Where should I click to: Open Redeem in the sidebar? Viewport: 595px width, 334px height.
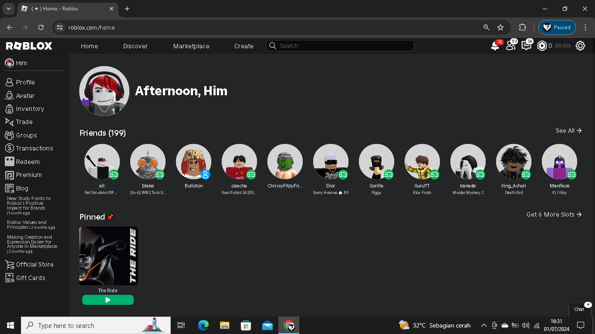(22, 162)
